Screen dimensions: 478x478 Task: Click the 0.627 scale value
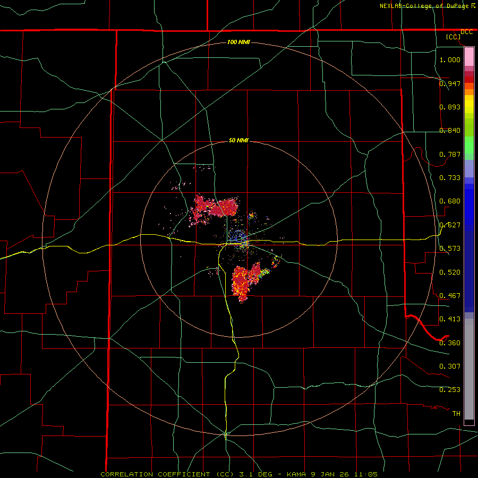(450, 225)
